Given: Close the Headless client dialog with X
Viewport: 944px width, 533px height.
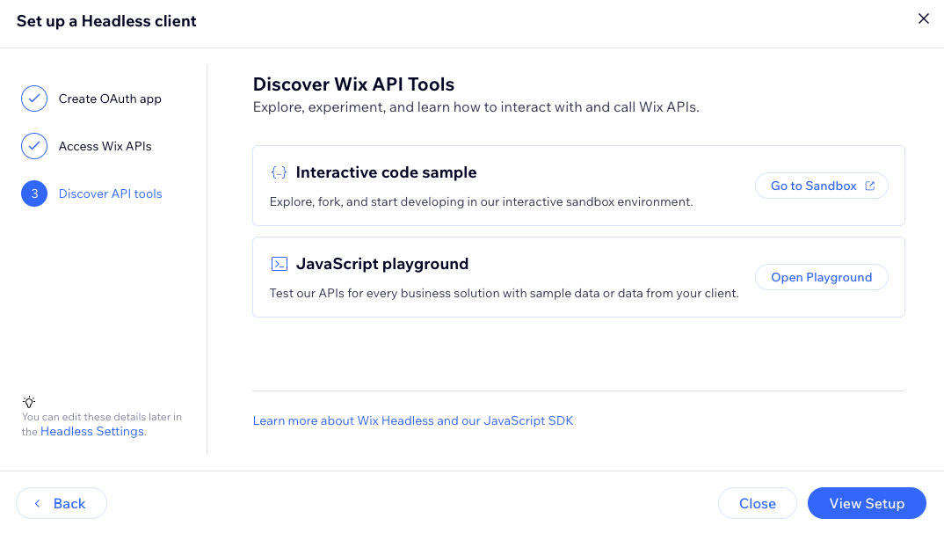Looking at the screenshot, I should (x=923, y=18).
